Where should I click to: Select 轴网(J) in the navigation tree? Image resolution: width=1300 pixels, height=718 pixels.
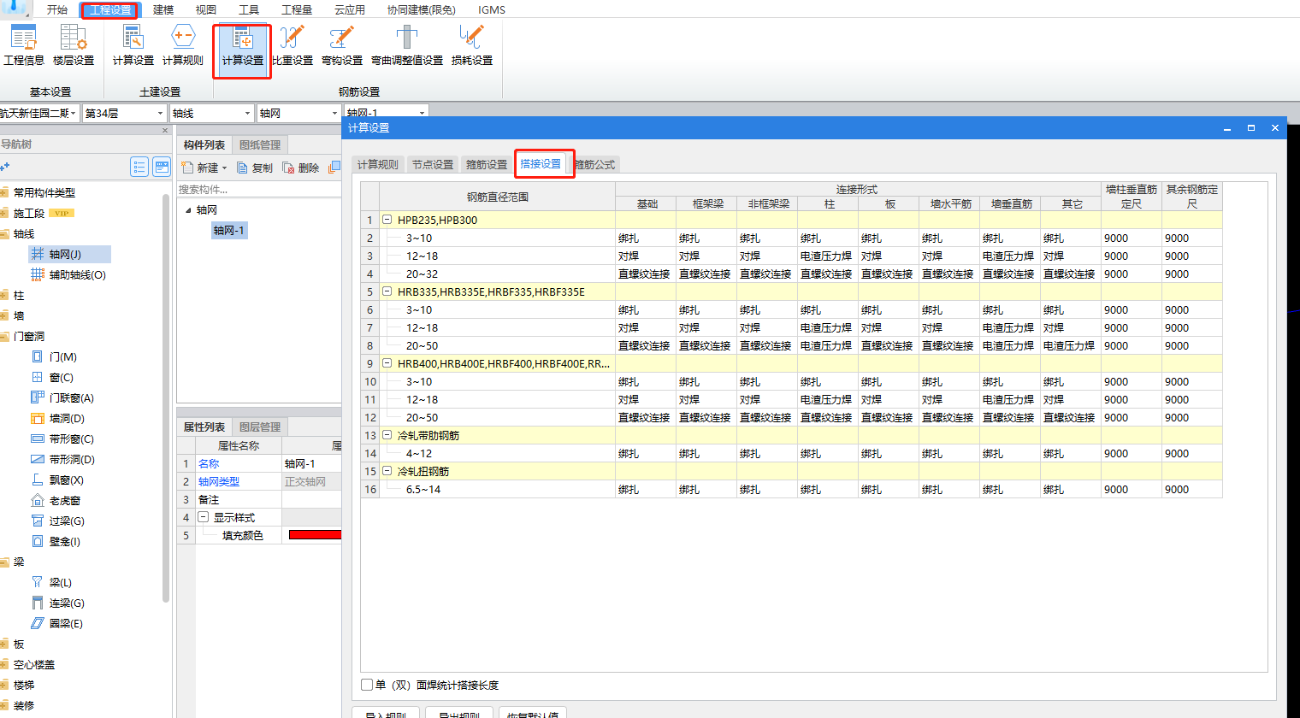click(x=65, y=254)
